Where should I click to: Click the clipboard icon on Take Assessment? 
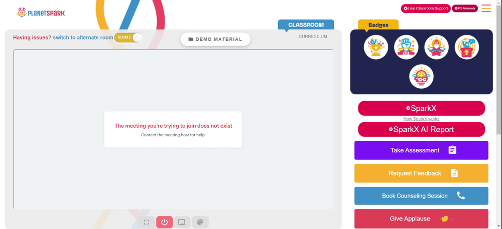(452, 150)
